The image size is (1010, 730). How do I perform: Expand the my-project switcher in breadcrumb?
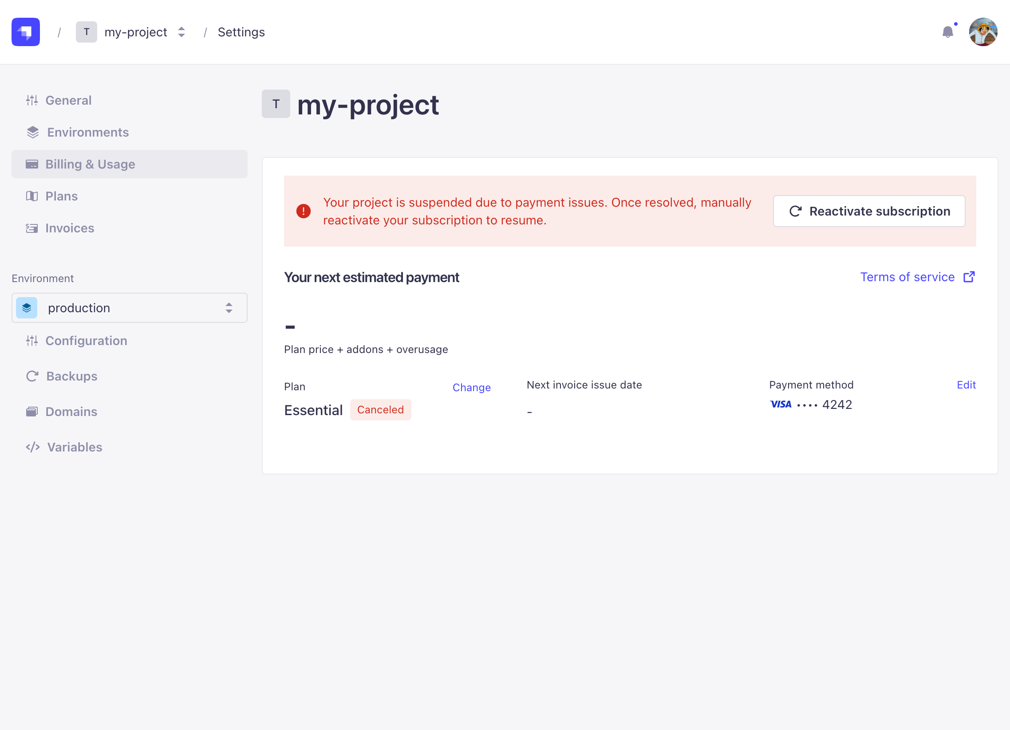click(x=181, y=32)
